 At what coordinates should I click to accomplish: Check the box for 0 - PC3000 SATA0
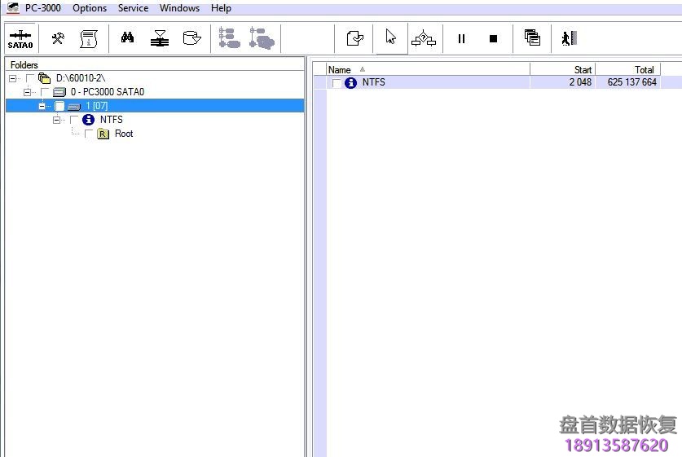(46, 92)
